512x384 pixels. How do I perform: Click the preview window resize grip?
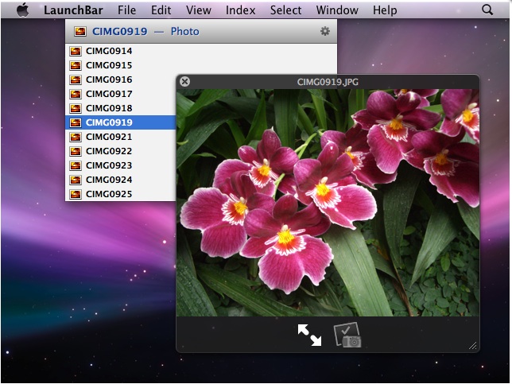click(x=473, y=346)
